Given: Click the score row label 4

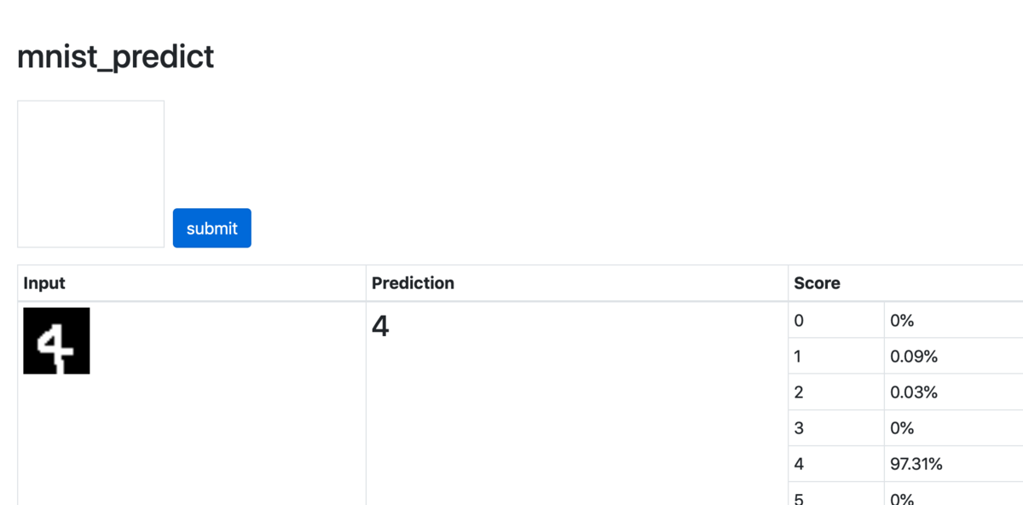Looking at the screenshot, I should click(799, 464).
